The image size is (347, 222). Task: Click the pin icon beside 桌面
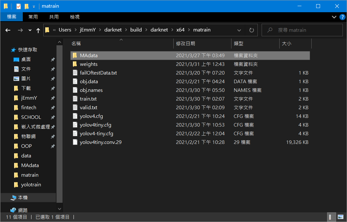53,59
